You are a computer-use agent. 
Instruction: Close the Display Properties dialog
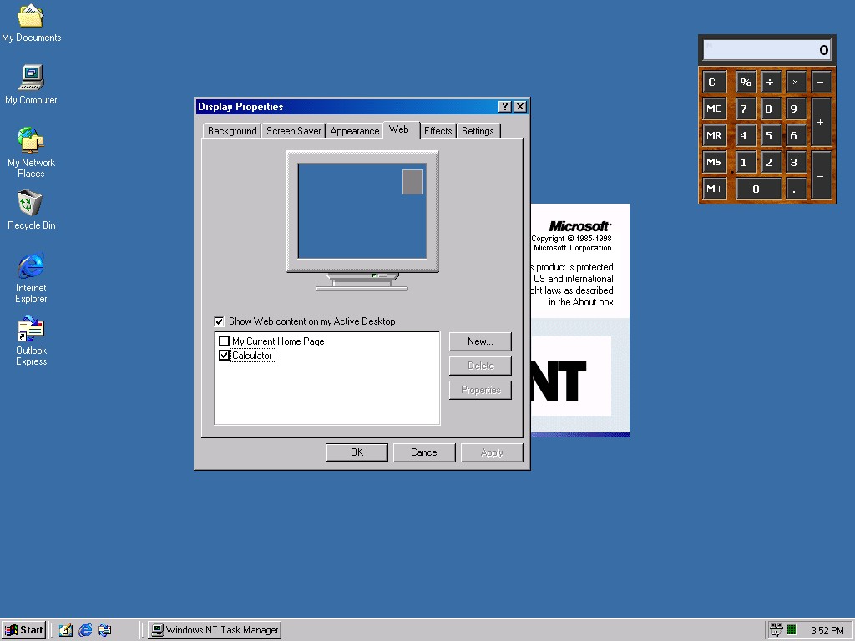[x=520, y=106]
